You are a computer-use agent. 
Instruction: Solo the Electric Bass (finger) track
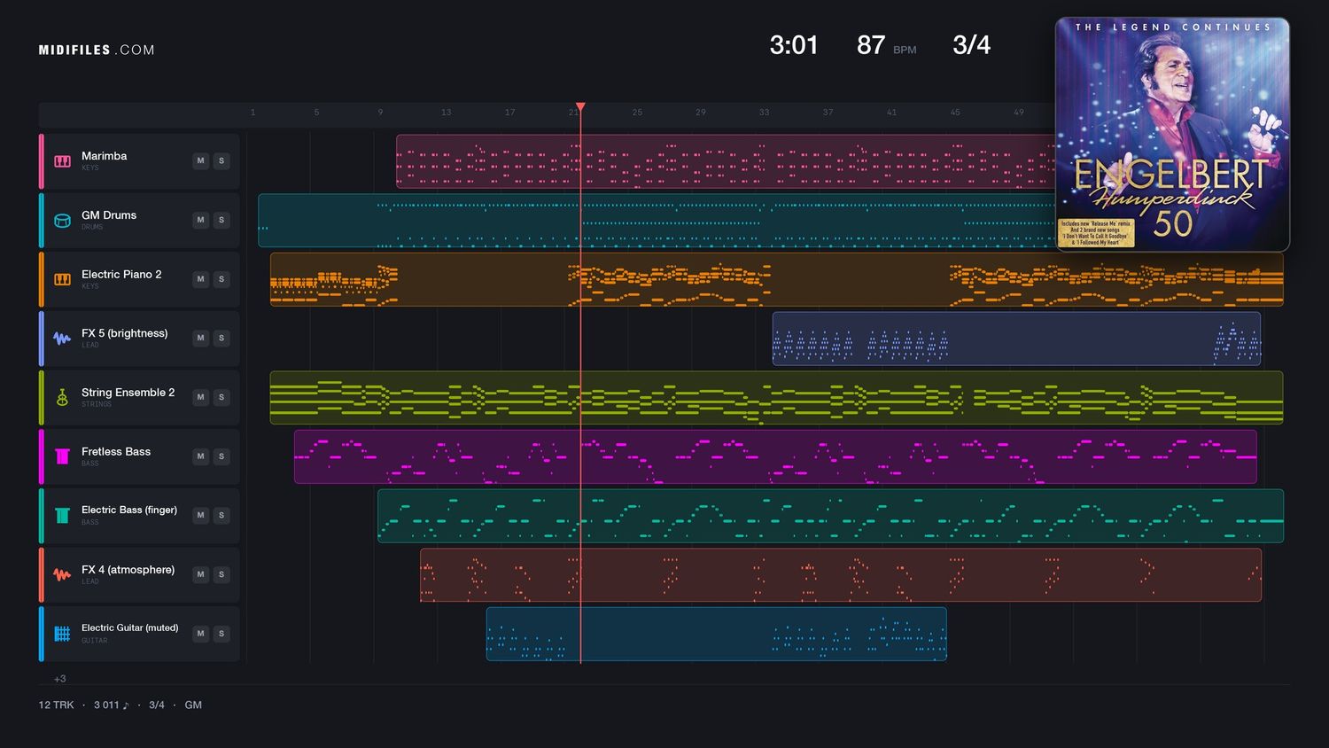tap(221, 515)
